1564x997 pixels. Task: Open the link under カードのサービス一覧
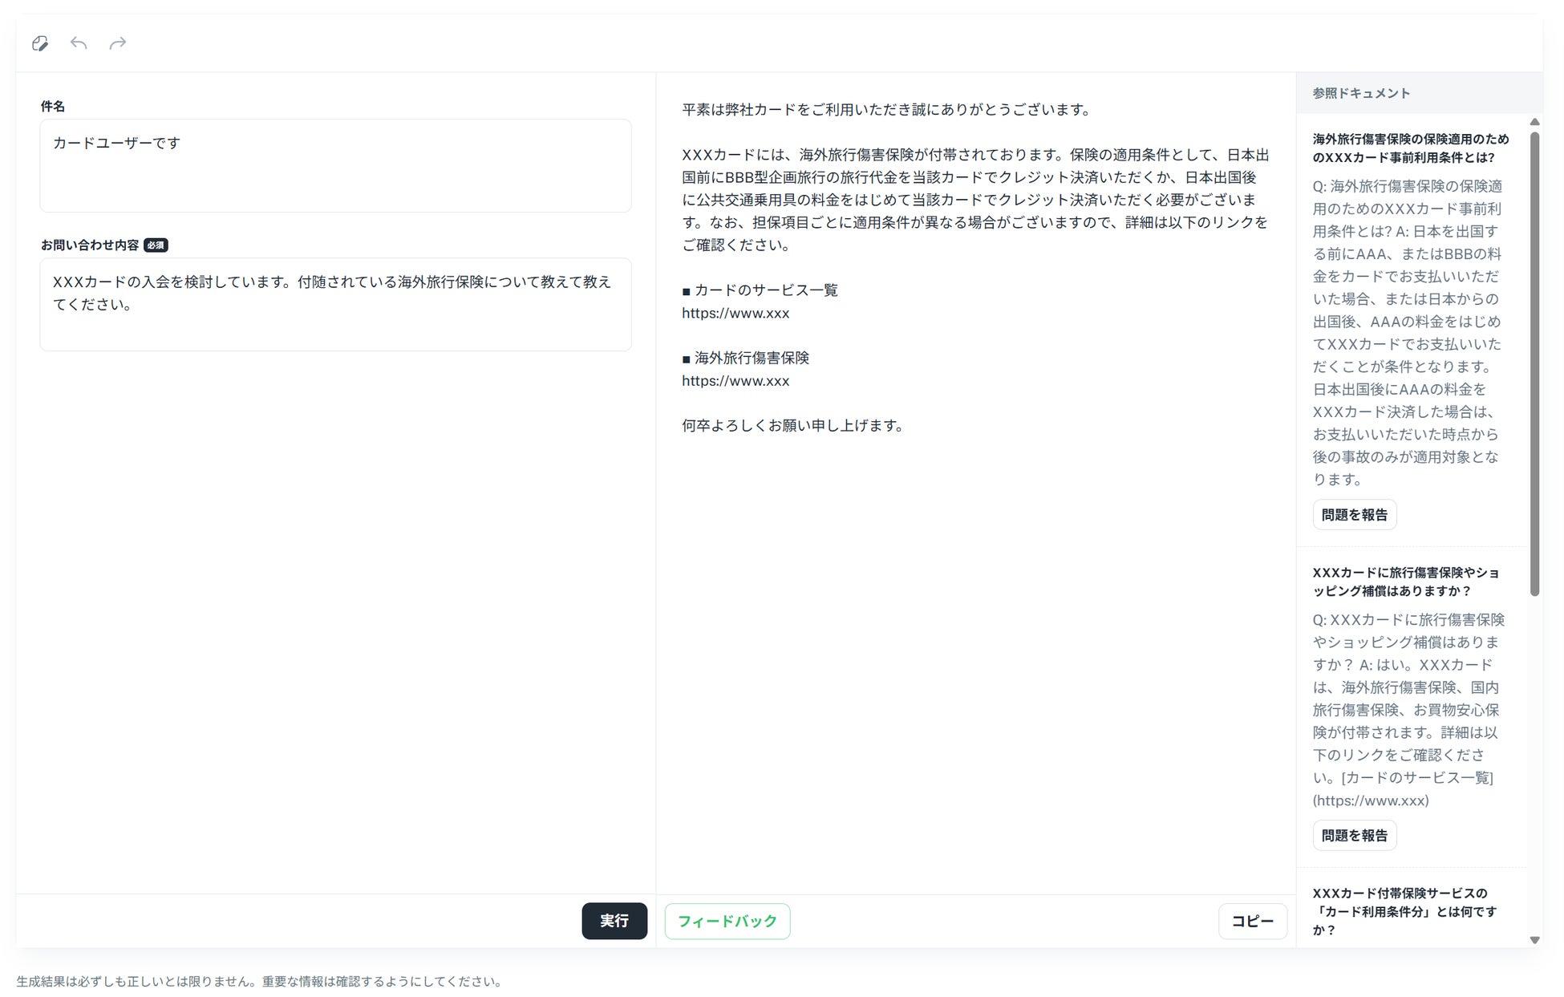pos(735,314)
